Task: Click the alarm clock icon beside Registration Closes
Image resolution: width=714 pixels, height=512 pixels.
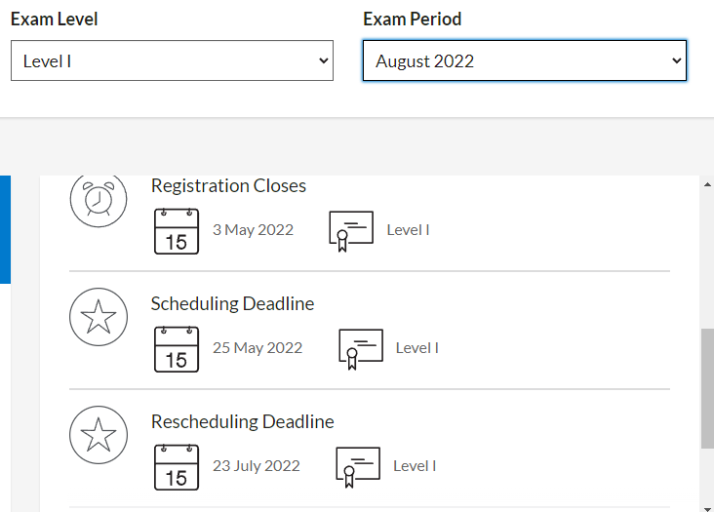Action: coord(99,200)
